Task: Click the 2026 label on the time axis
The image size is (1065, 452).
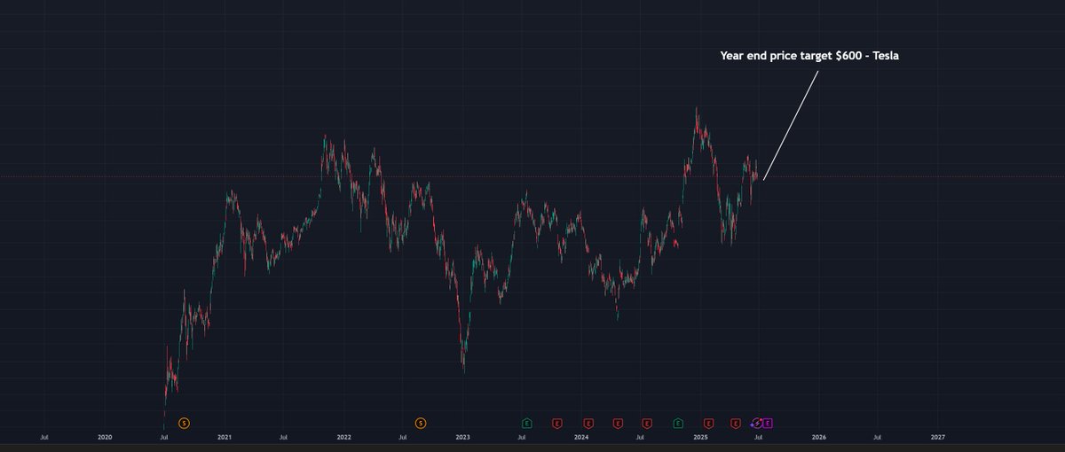Action: tap(818, 437)
